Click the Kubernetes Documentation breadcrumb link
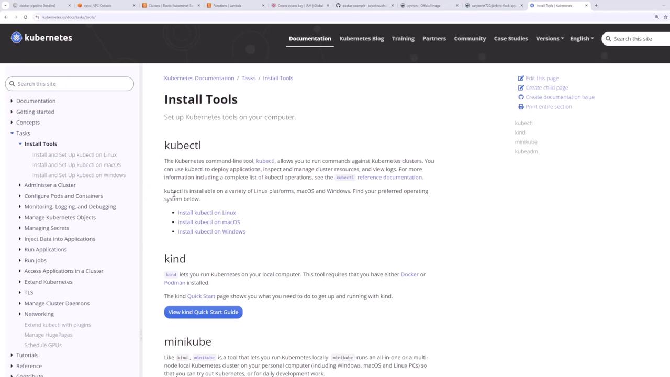The height and width of the screenshot is (377, 670). click(x=199, y=78)
